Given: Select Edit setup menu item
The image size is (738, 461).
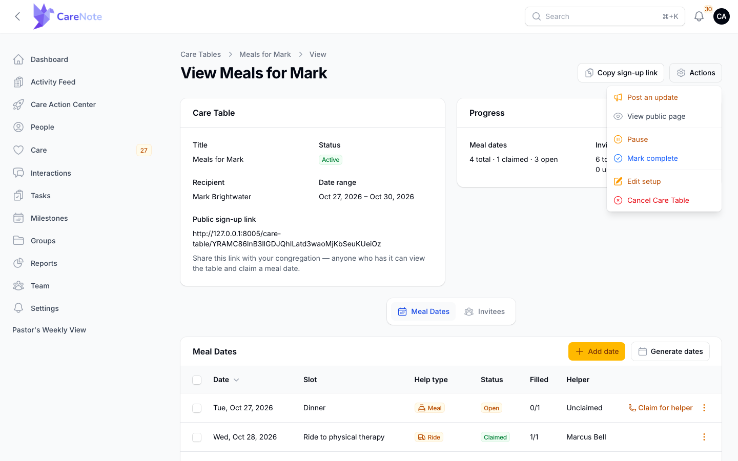Looking at the screenshot, I should (x=664, y=181).
